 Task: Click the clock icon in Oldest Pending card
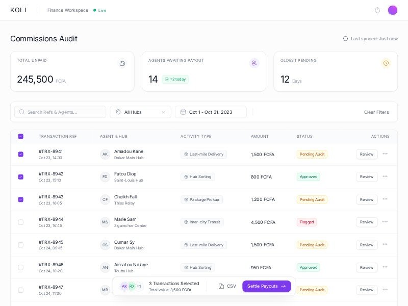click(x=386, y=63)
